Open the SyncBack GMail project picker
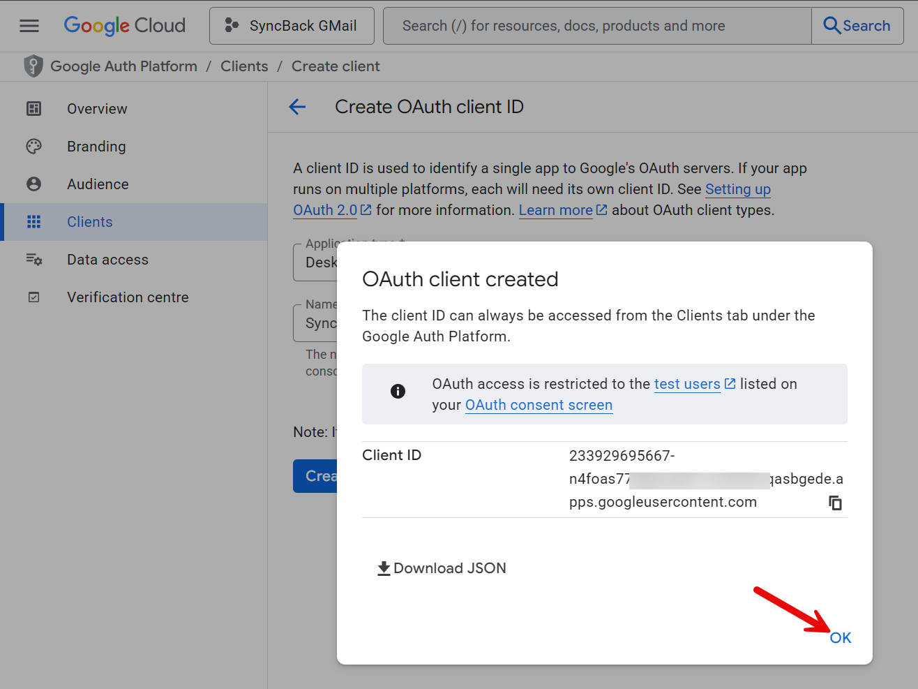The height and width of the screenshot is (689, 918). [x=292, y=26]
